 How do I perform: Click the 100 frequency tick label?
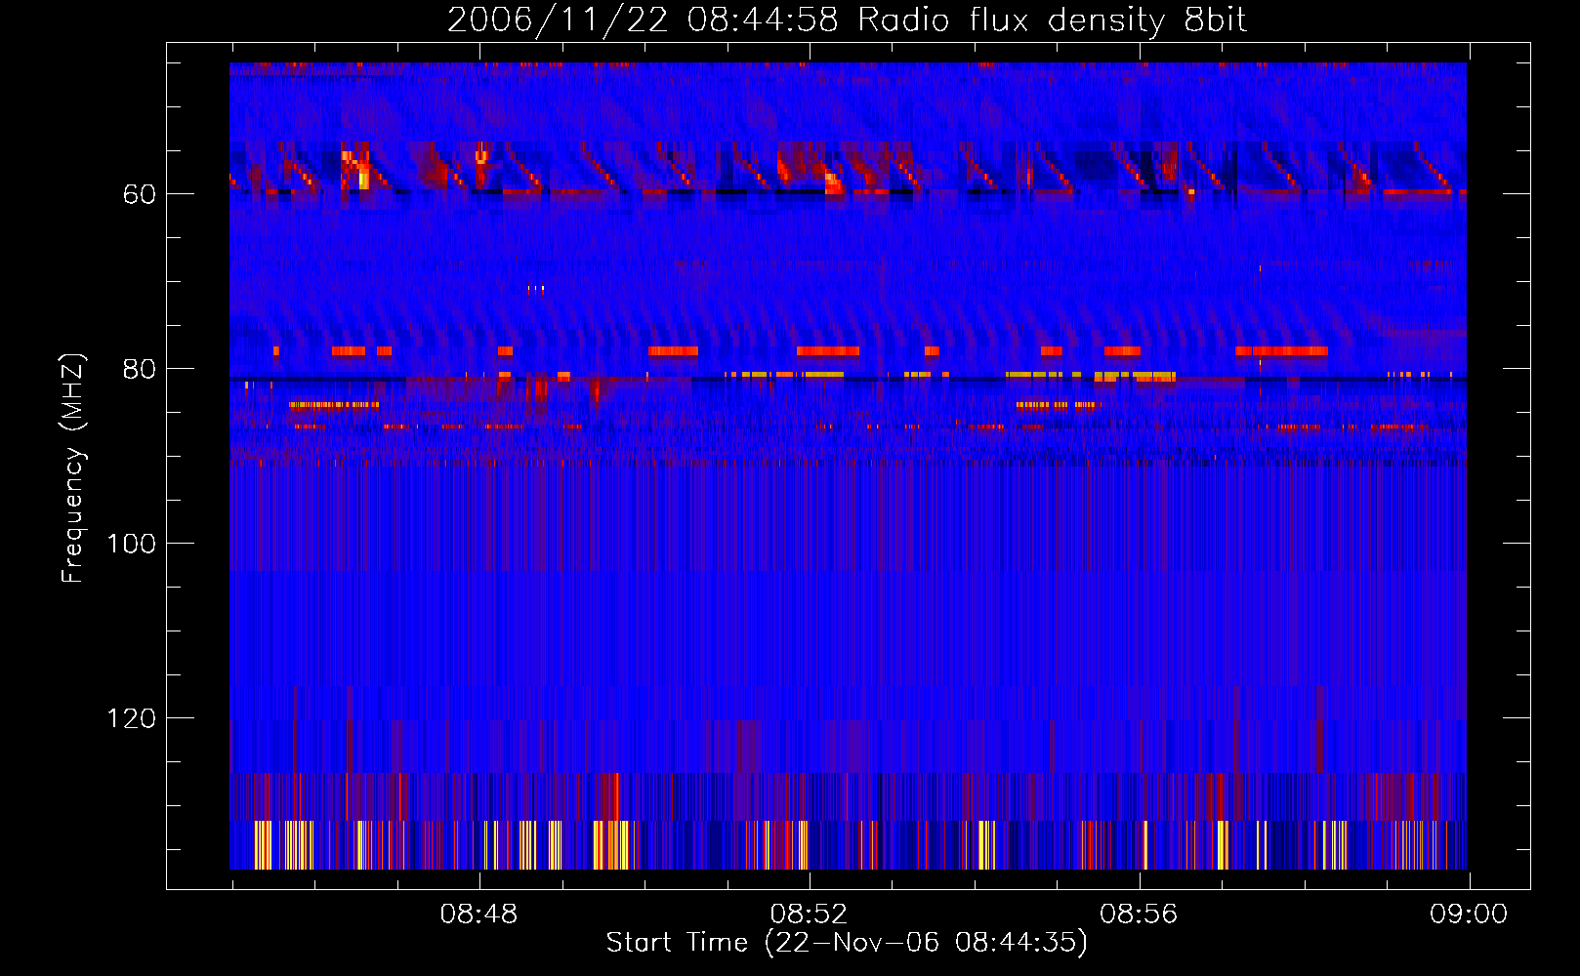[132, 545]
